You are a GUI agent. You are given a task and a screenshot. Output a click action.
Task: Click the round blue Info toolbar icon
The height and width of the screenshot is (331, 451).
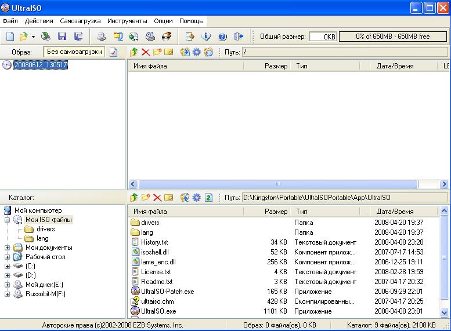click(206, 37)
